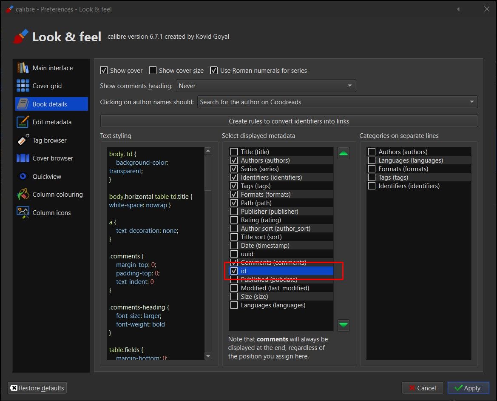The image size is (497, 401).
Task: Move selected field down with green arrow
Action: (344, 325)
